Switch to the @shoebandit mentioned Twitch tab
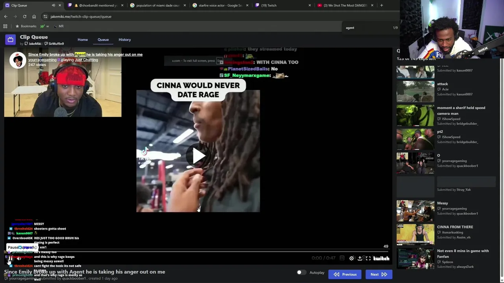504x283 pixels. [96, 5]
